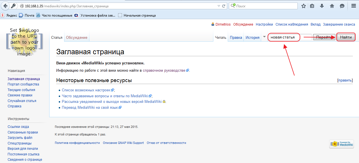This screenshot has height=163, width=359.
Task: Open the Правка edit tab
Action: [x=236, y=38]
